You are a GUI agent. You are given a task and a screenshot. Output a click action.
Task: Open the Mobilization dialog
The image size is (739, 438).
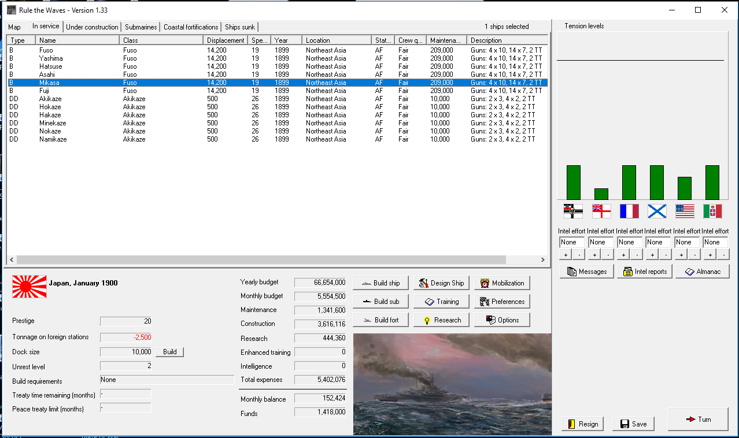tap(502, 283)
